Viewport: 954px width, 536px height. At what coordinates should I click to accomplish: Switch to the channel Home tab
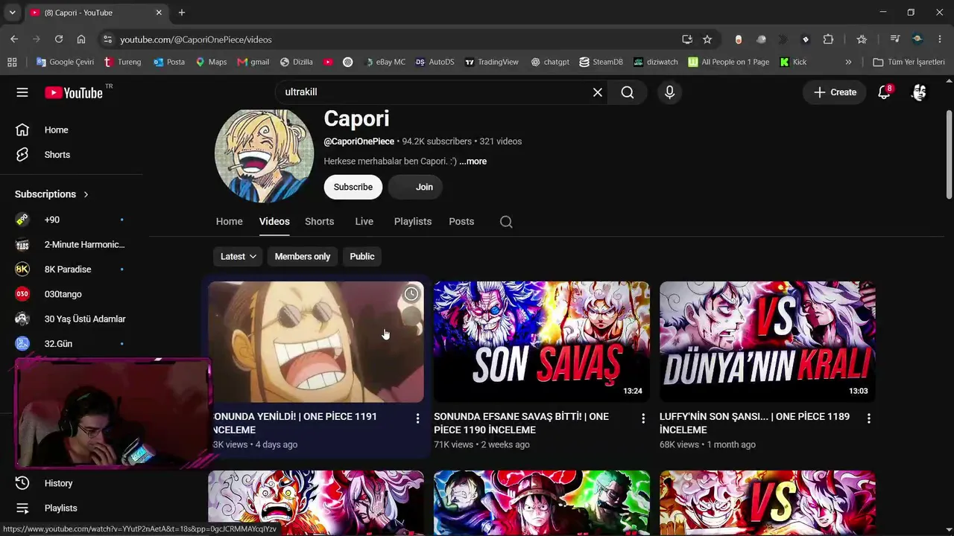pos(230,222)
